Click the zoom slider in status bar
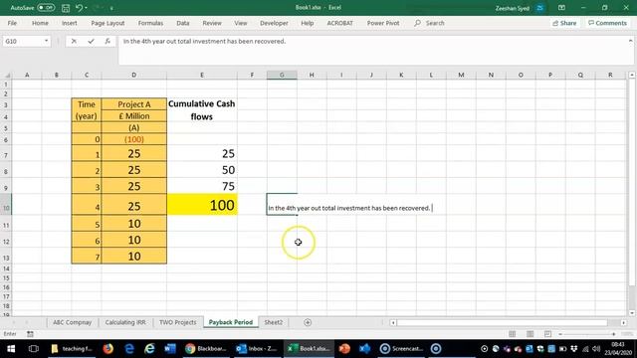The image size is (637, 358). coord(587,334)
